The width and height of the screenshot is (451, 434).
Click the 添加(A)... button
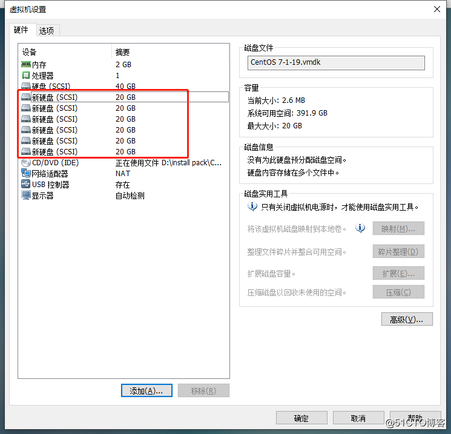pyautogui.click(x=146, y=390)
